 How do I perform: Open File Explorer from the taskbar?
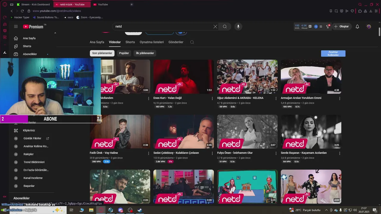91,210
